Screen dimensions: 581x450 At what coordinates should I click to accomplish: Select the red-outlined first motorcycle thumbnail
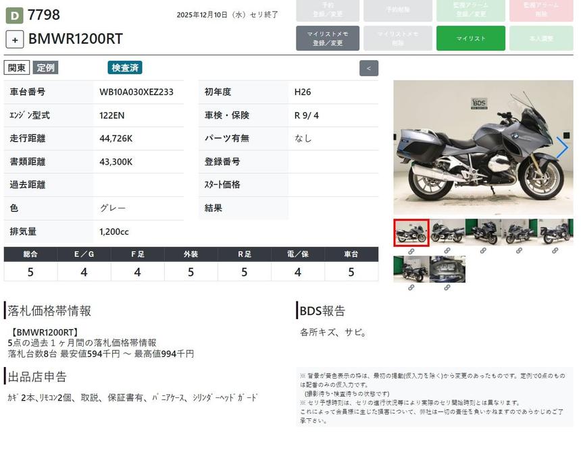coord(411,232)
